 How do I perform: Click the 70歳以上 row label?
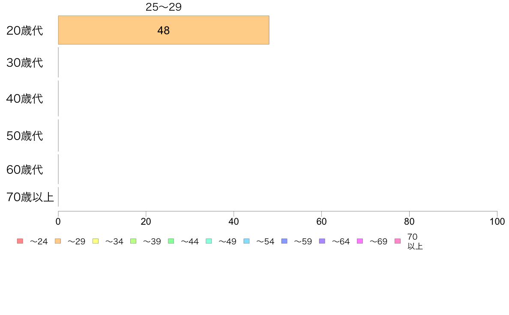pos(30,197)
